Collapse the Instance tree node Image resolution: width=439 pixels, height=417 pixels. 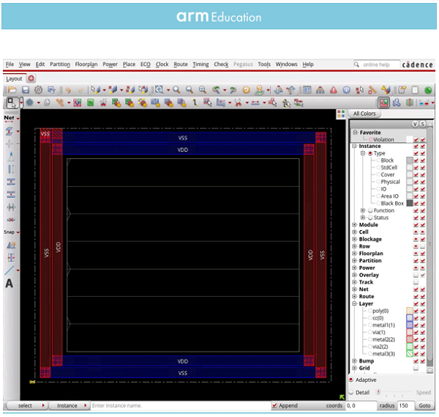coord(354,146)
